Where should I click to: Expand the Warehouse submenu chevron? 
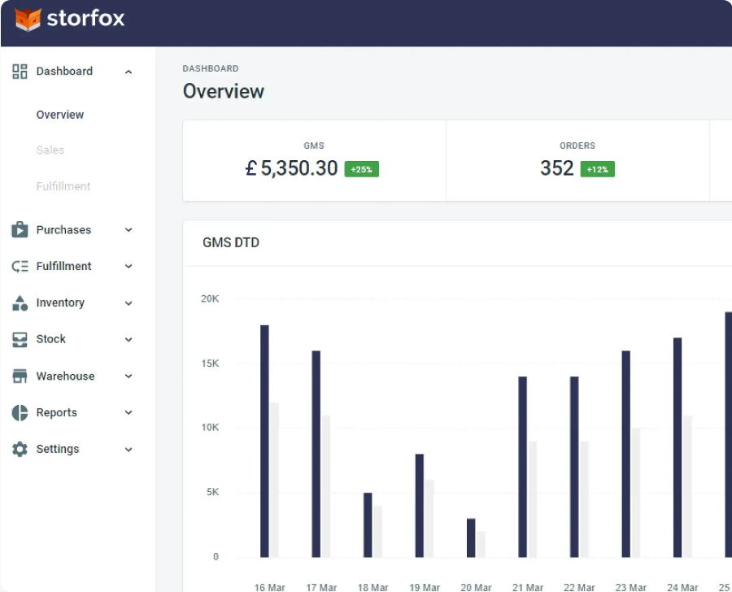129,377
